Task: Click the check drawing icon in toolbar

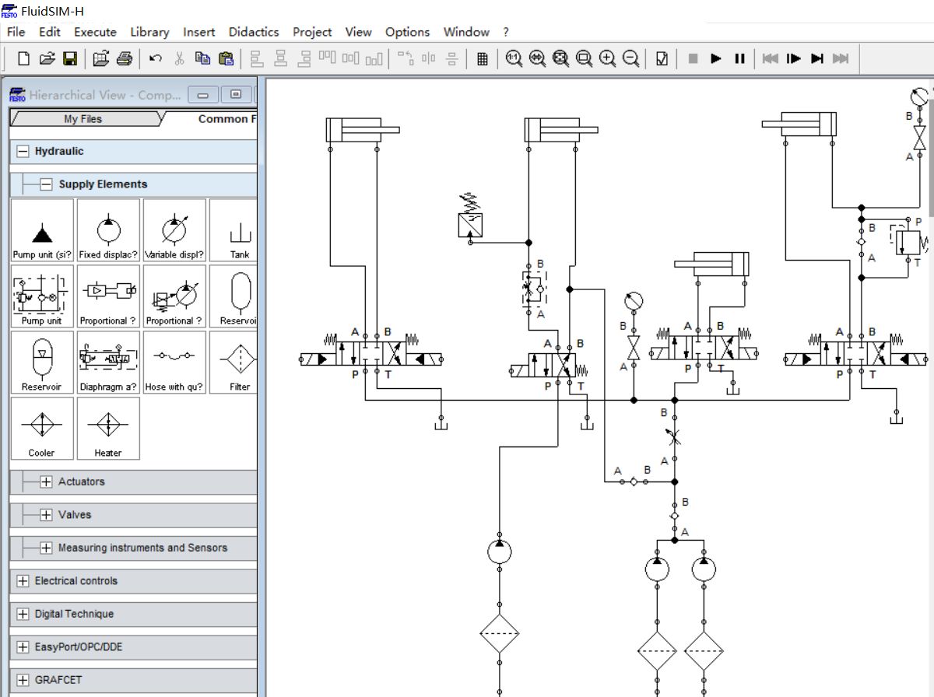Action: point(662,58)
